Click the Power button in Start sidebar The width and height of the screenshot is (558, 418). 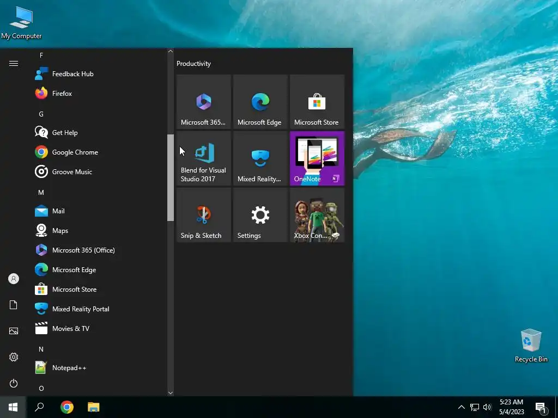[x=14, y=383]
